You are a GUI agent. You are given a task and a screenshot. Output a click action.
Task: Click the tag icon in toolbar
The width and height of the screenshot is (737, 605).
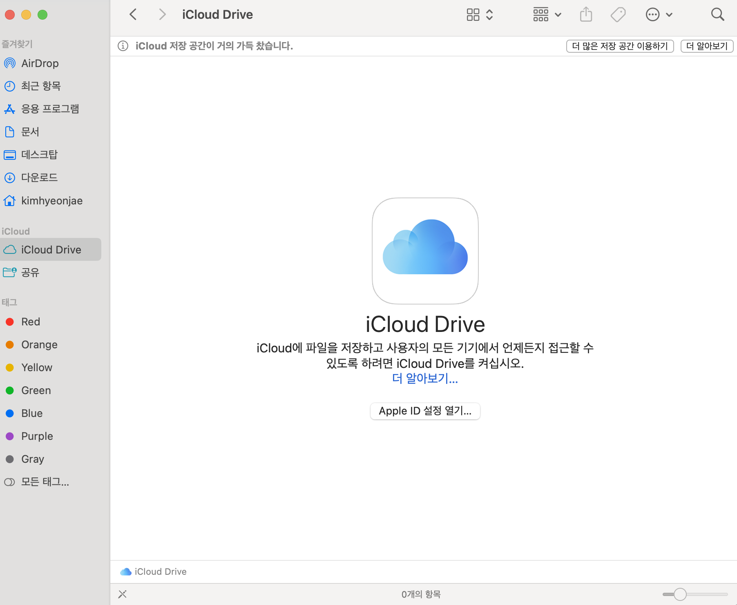(x=618, y=15)
